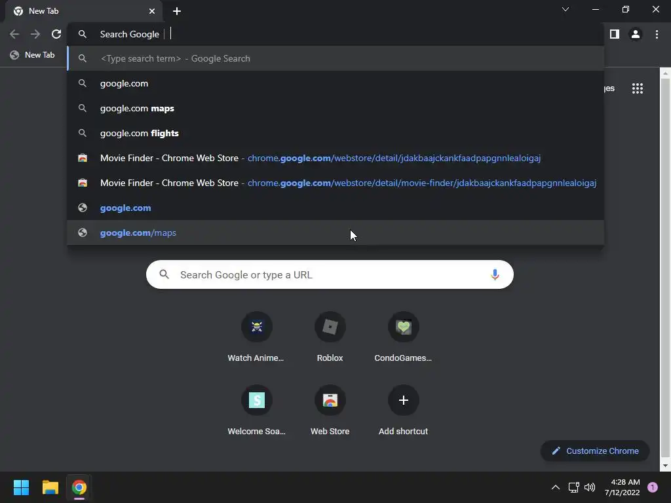Screen dimensions: 671x503
Task: Choose the google.com maps suggestion
Action: click(x=335, y=108)
